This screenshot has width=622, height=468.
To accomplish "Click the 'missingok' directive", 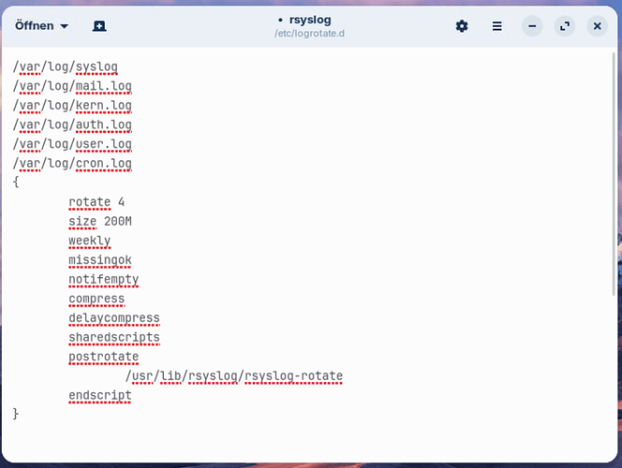I will tap(100, 260).
